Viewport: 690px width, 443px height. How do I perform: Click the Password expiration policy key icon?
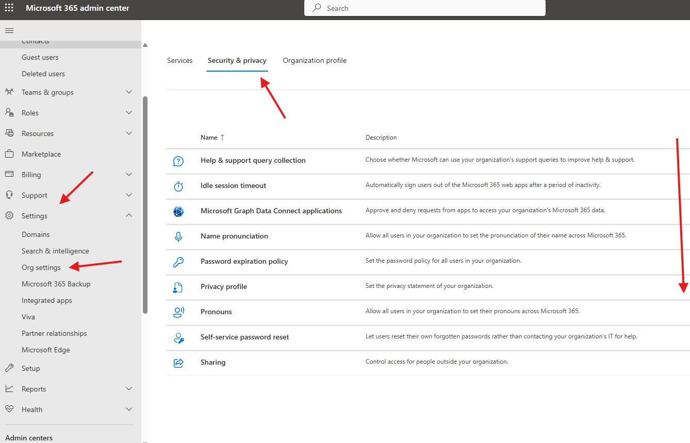[x=178, y=262]
